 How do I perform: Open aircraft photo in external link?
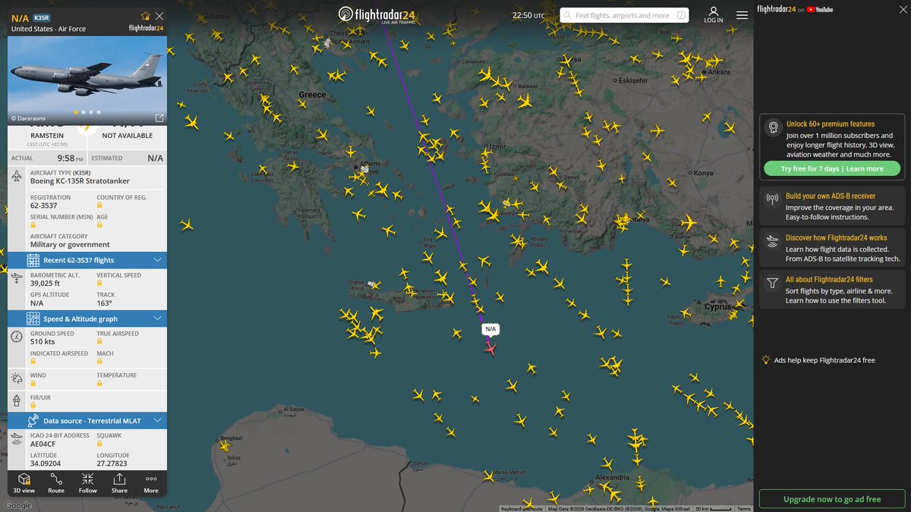click(159, 118)
